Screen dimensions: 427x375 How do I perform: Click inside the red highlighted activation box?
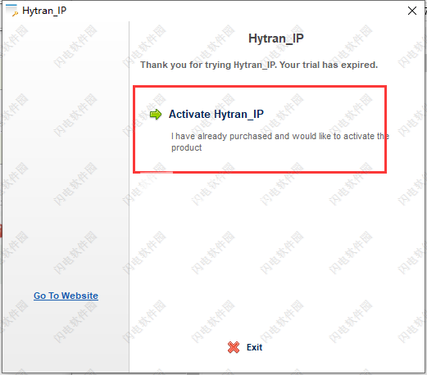tap(260, 129)
